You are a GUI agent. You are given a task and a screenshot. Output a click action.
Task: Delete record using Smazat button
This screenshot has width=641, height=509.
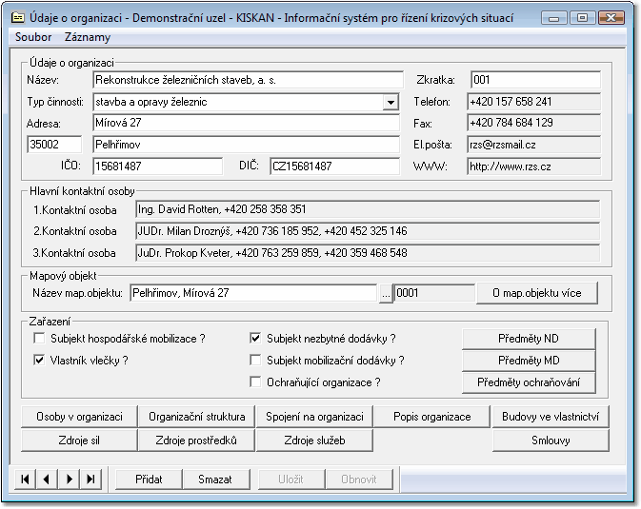click(x=215, y=480)
